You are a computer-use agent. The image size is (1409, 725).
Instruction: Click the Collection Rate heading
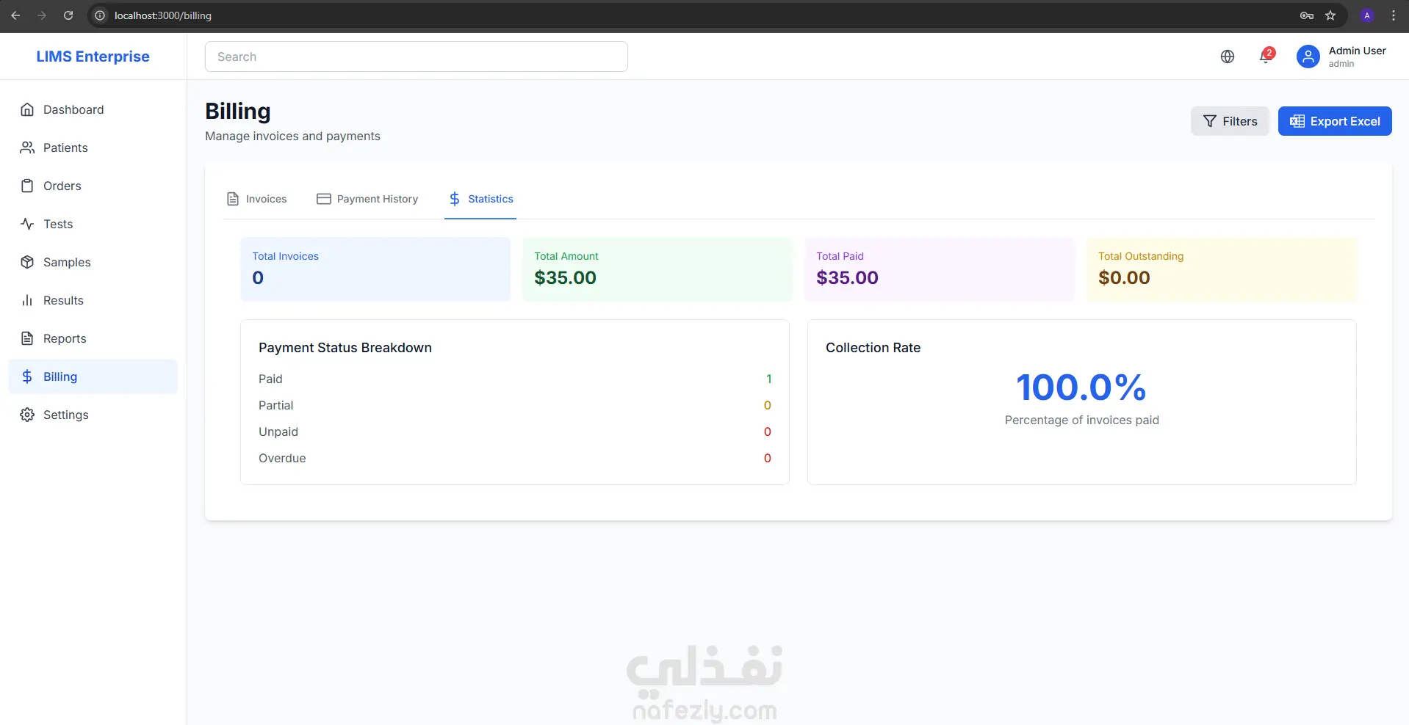(873, 348)
